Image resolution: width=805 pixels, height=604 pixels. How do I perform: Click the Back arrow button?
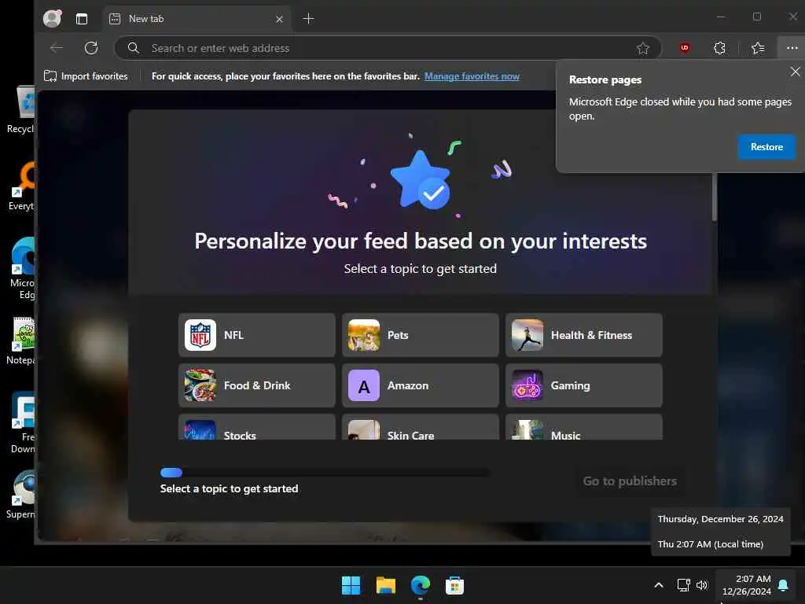pos(57,48)
